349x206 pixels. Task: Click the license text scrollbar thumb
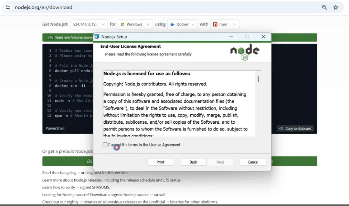point(258,79)
